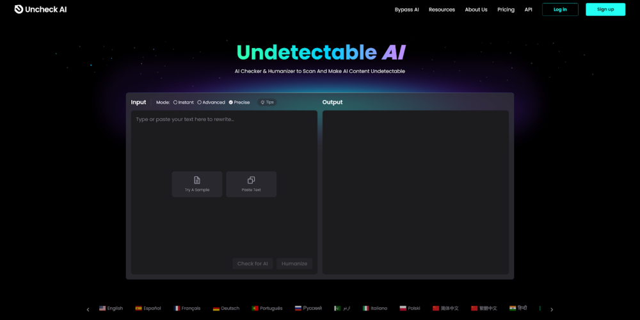Open the Resources navigation menu

pyautogui.click(x=442, y=10)
